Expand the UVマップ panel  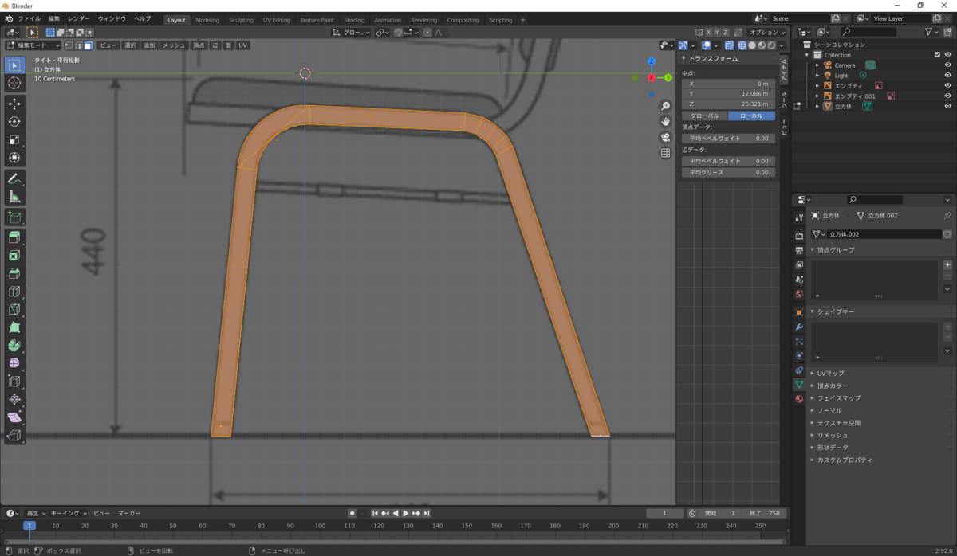[x=830, y=373]
